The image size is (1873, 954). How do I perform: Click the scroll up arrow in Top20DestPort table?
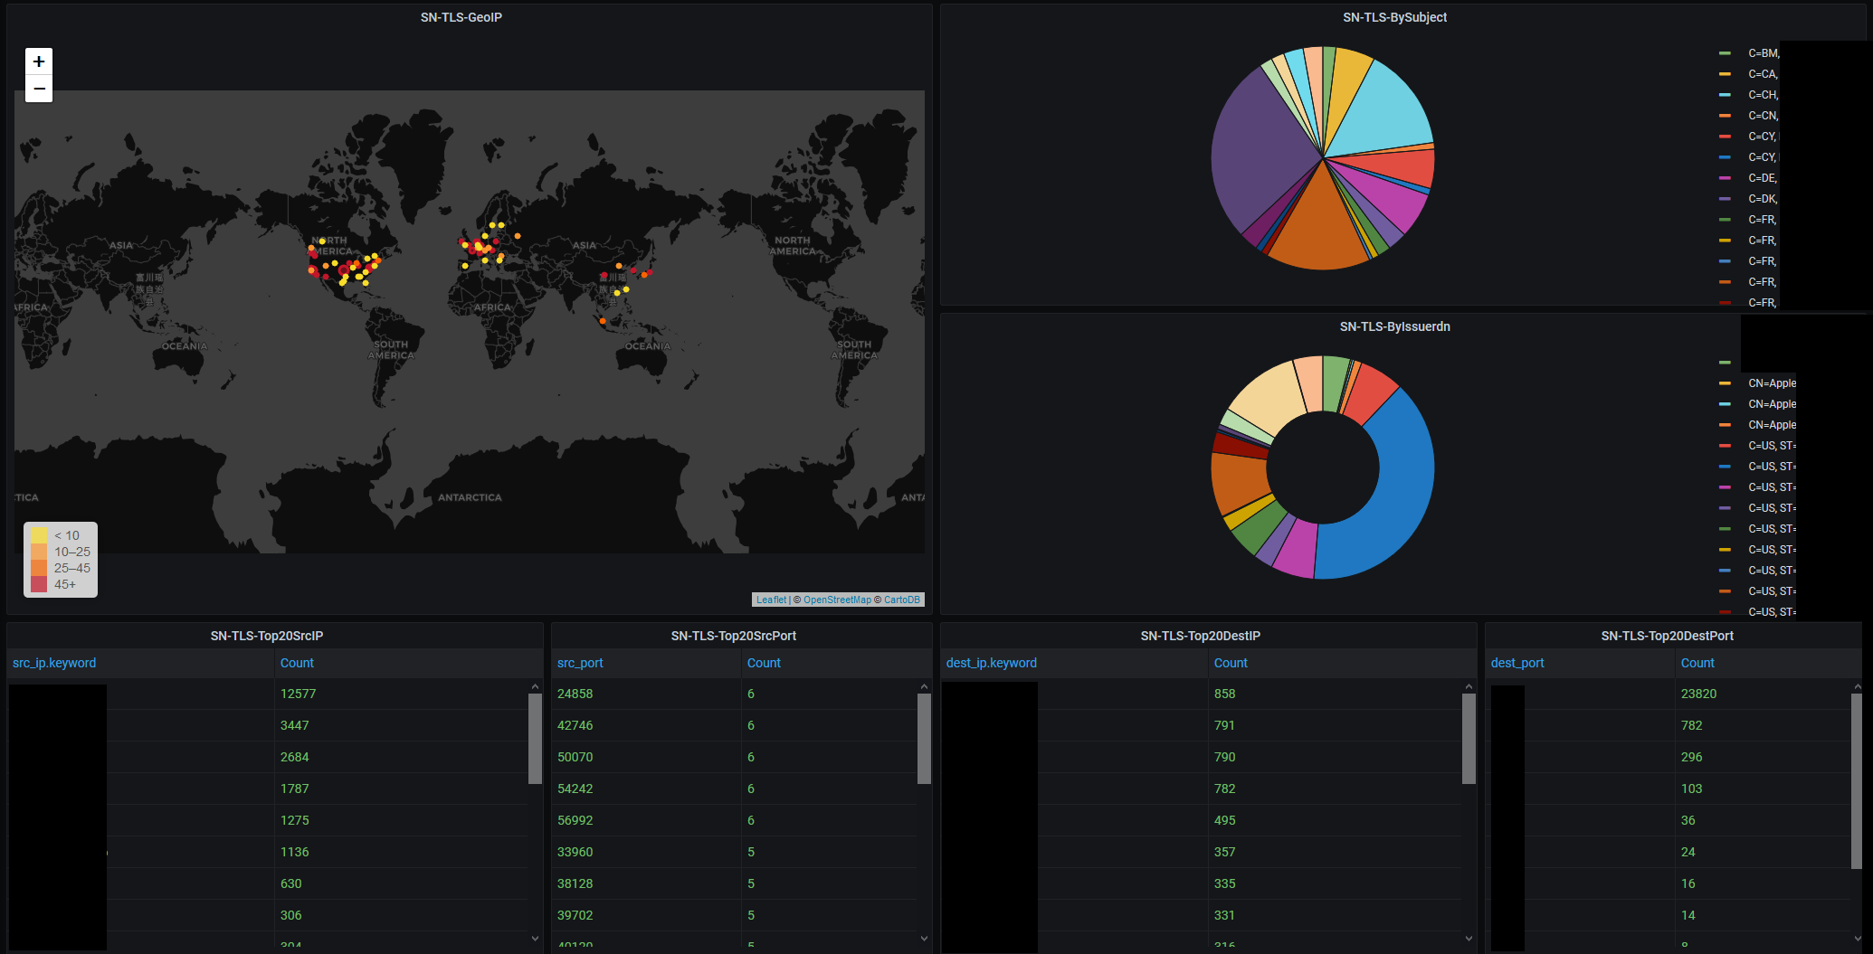pos(1858,687)
